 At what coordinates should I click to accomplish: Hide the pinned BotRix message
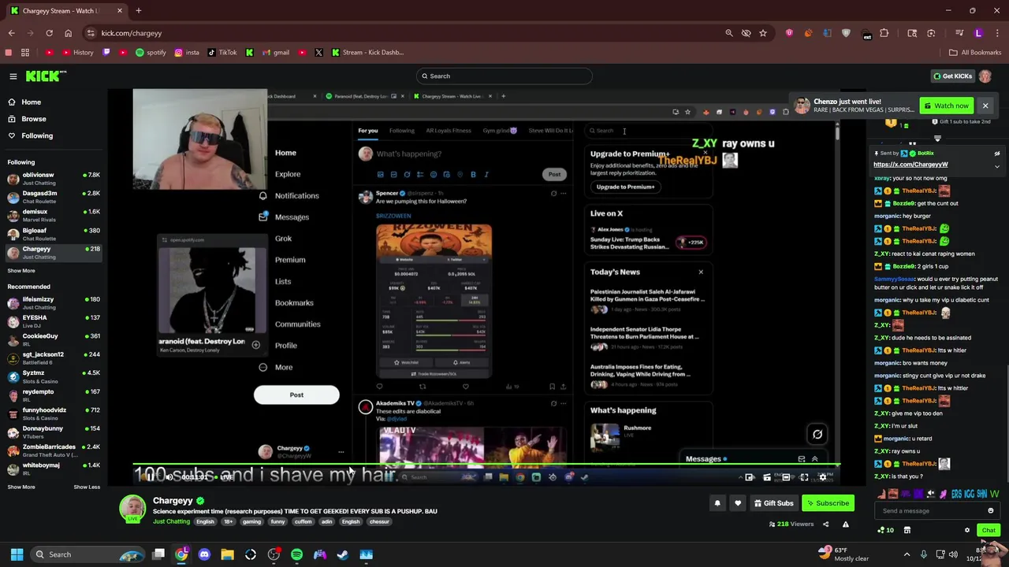click(996, 154)
